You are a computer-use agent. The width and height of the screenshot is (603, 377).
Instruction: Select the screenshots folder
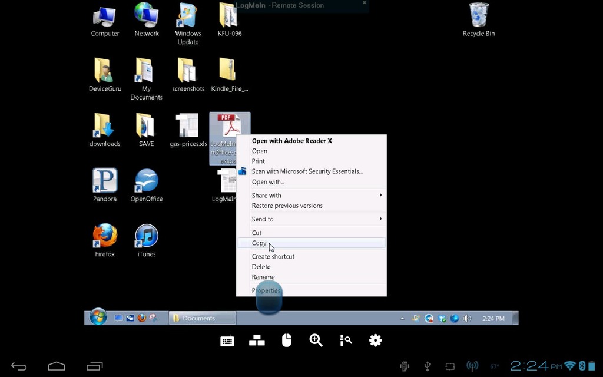(188, 75)
